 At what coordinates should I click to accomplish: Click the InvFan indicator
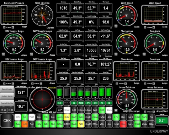coord(102,117)
